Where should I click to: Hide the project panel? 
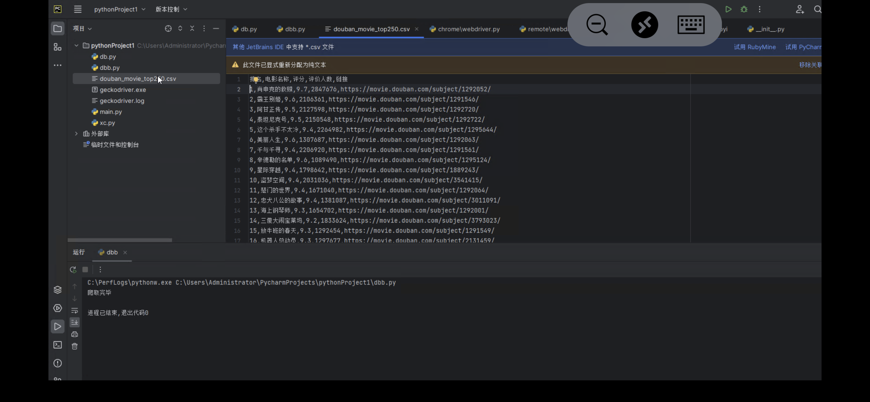click(216, 29)
